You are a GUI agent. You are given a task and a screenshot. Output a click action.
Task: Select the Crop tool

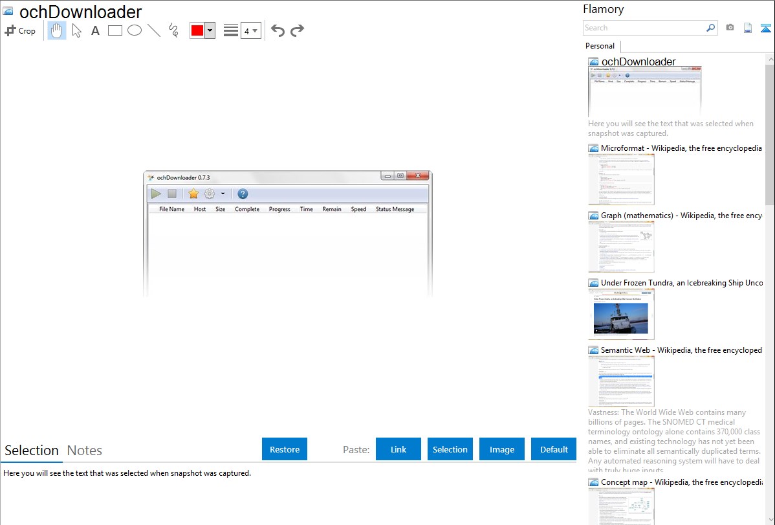[x=20, y=30]
